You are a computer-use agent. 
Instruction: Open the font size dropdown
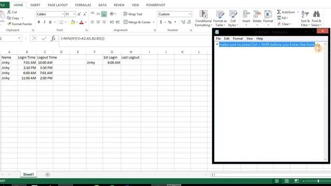tap(74, 14)
